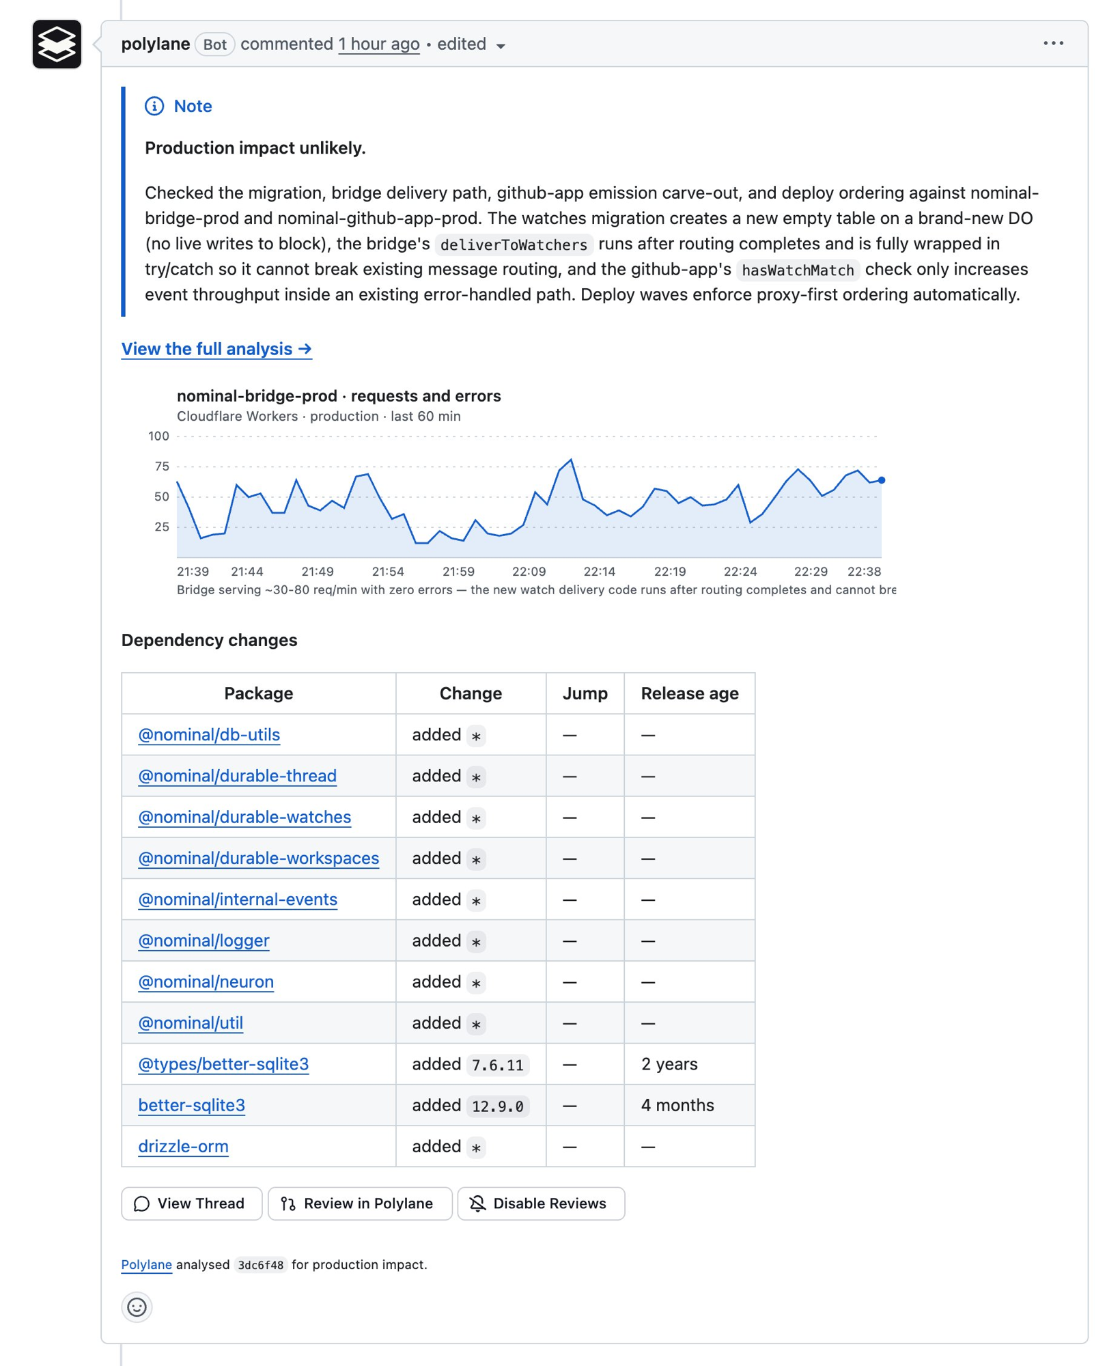The height and width of the screenshot is (1366, 1107).
Task: Click the 21:39 label on the chart axis
Action: pos(193,571)
